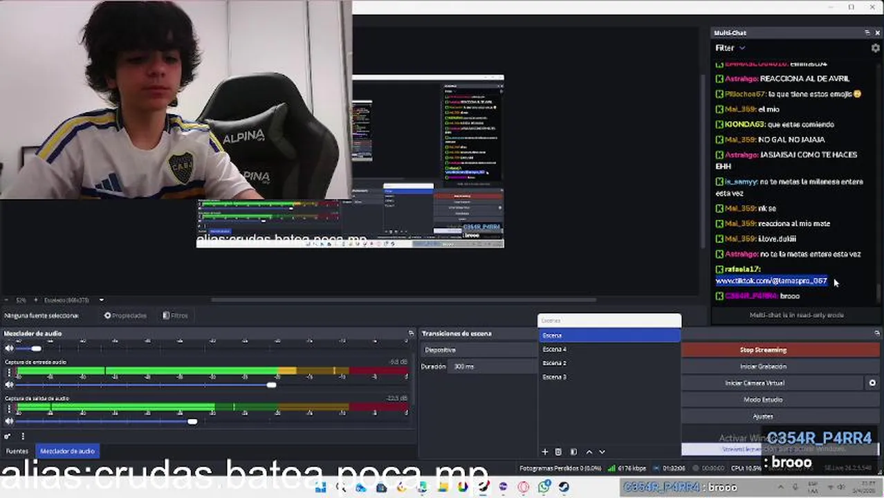Pop out the Multi-Chat dock
The height and width of the screenshot is (498, 884).
pyautogui.click(x=867, y=33)
